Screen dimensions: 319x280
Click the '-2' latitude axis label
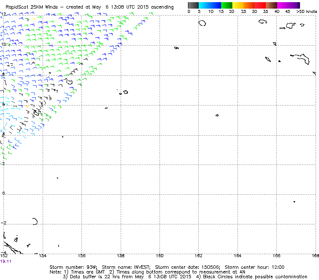3,223
